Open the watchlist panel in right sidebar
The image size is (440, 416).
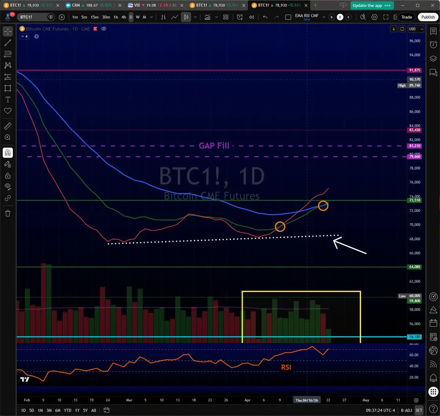pos(433,31)
